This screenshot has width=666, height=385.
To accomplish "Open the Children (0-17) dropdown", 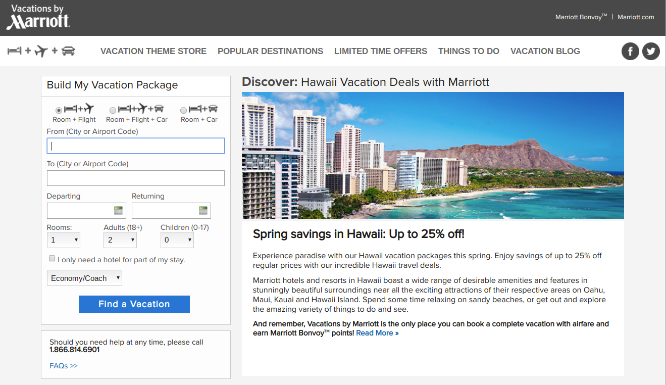I will pos(177,240).
